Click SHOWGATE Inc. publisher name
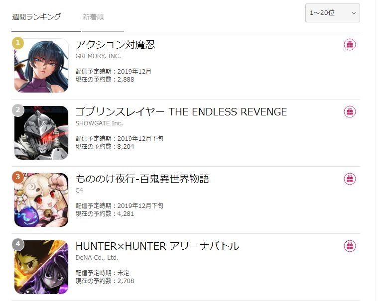The width and height of the screenshot is (381, 301). coord(99,123)
